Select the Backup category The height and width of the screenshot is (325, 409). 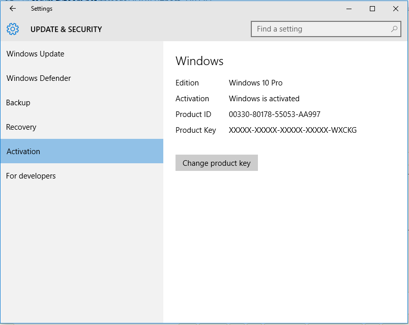81,103
